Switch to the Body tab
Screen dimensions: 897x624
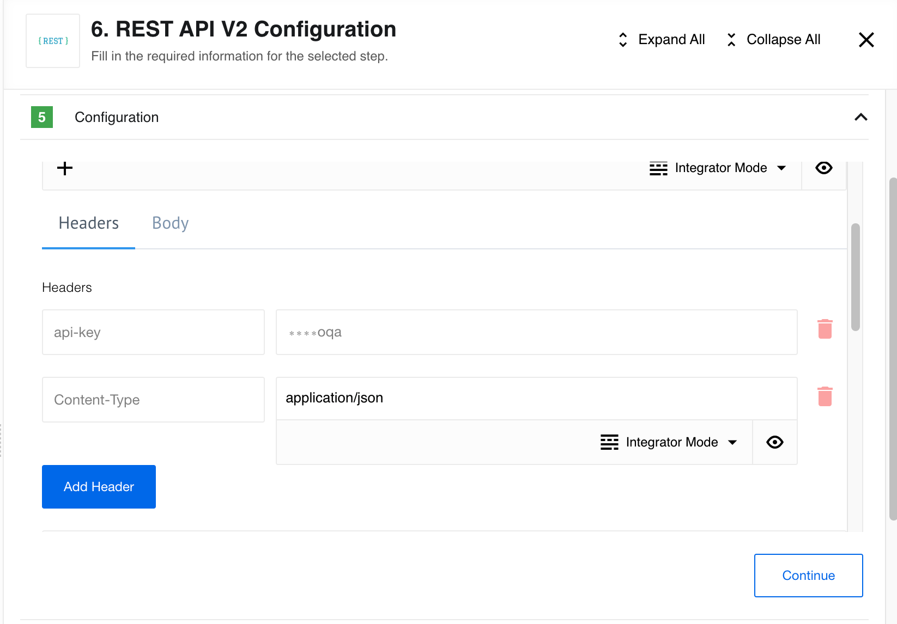click(169, 223)
